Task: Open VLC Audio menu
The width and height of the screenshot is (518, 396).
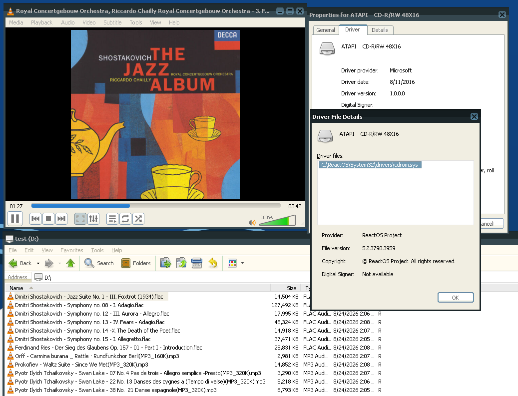Action: 68,22
